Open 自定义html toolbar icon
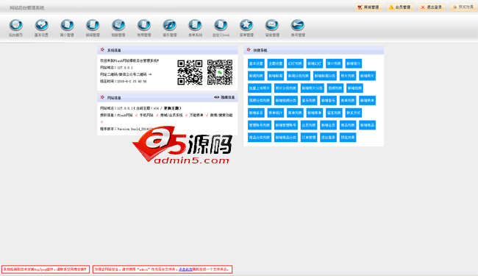Screen dimensions: 478x276 [x=221, y=25]
